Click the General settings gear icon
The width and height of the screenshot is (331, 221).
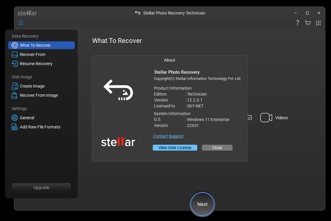point(15,118)
